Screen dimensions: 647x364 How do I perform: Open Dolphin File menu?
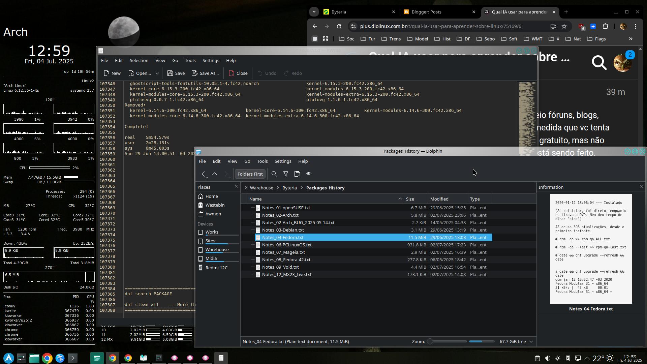[202, 161]
